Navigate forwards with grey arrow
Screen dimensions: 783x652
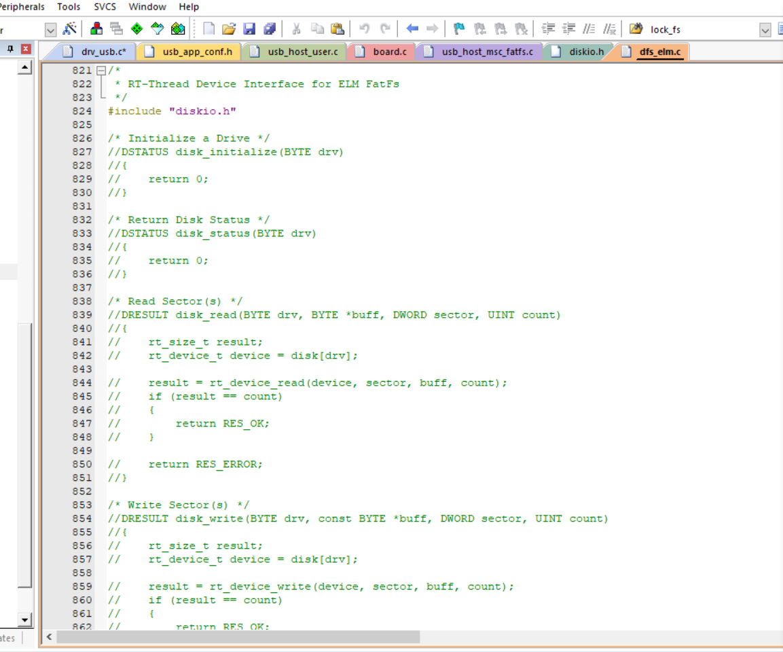point(433,29)
